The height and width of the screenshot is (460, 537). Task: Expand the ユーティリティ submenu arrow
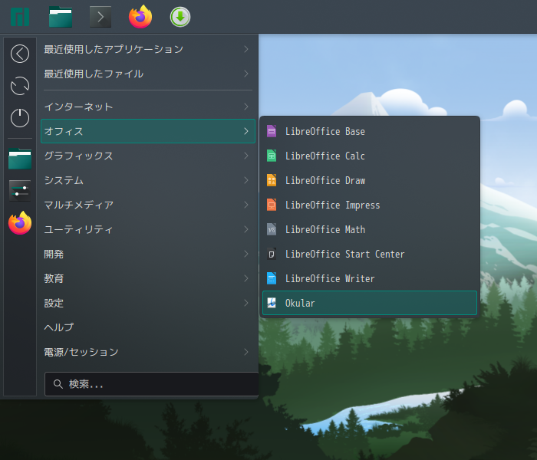point(246,229)
